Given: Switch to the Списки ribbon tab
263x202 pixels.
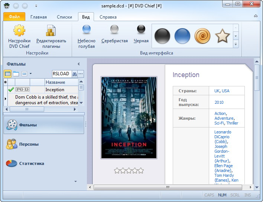Looking at the screenshot, I should coord(64,17).
